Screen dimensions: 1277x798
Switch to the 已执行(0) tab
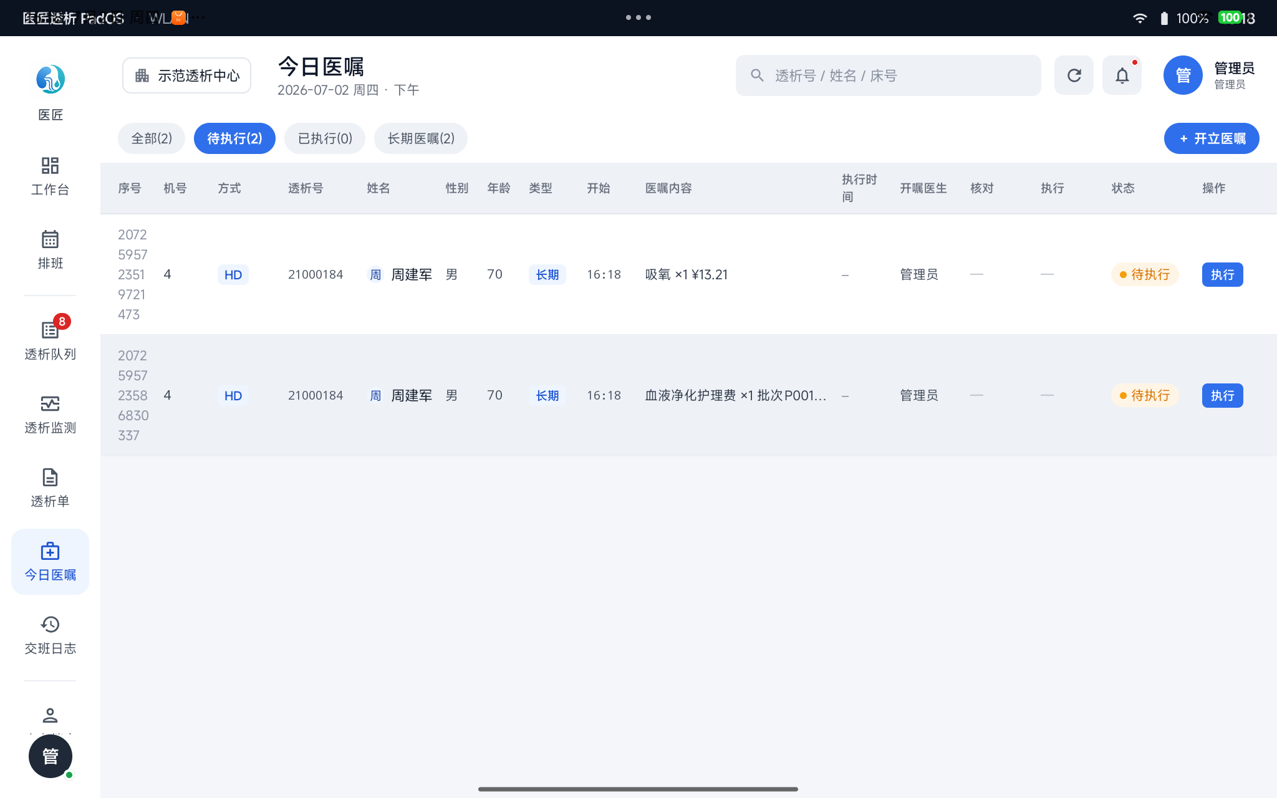[325, 138]
